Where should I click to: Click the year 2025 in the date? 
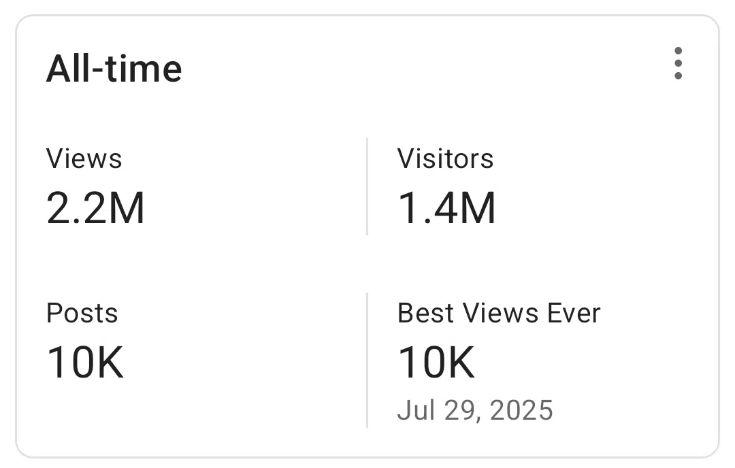[521, 410]
